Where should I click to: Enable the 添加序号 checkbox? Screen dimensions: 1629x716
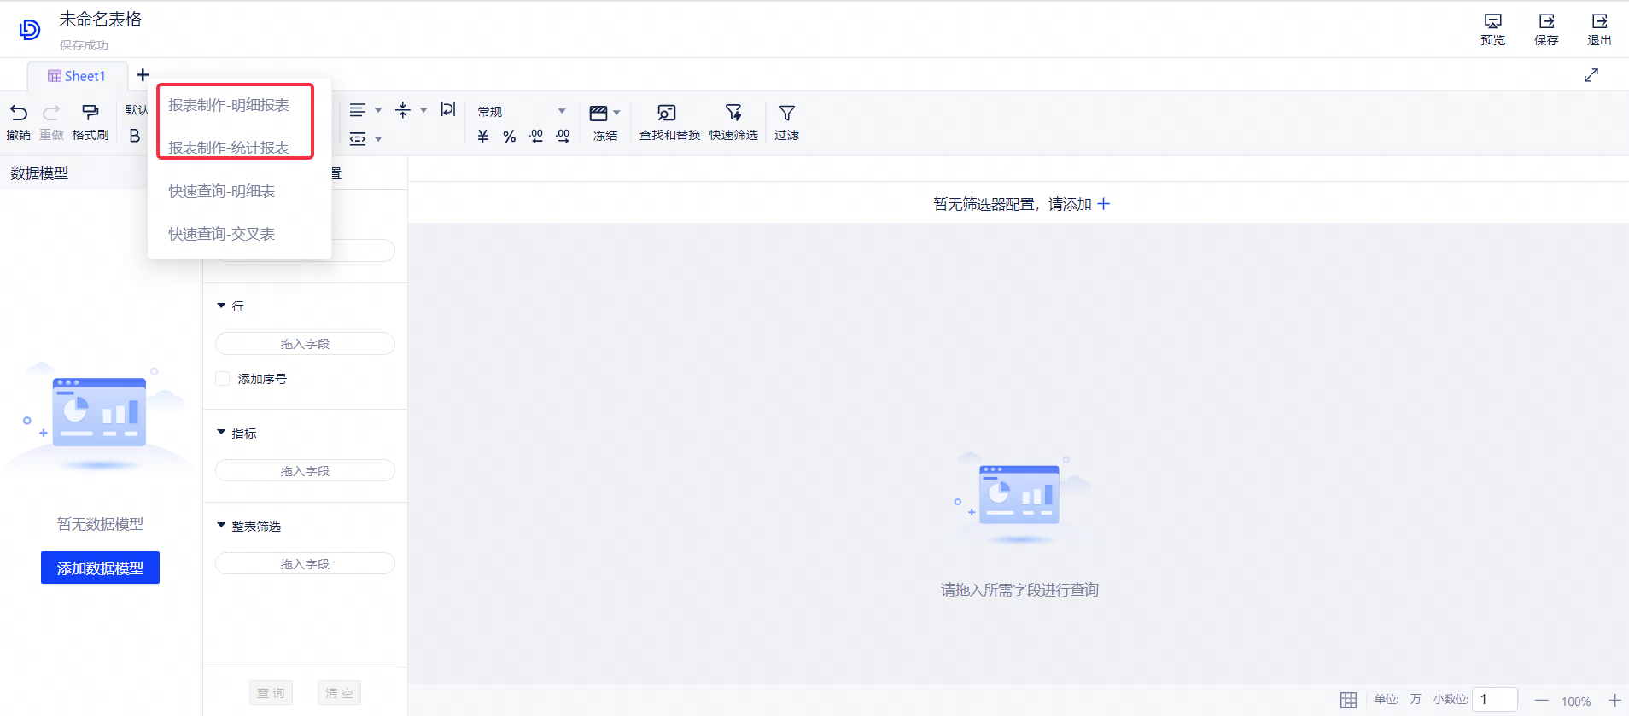(223, 379)
